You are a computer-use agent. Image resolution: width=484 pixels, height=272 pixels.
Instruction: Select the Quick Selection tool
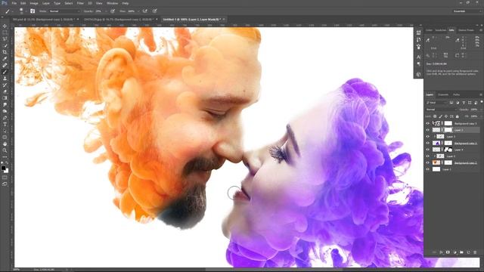[x=5, y=45]
